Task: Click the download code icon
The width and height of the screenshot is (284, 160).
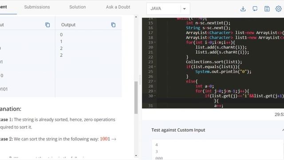Action: pos(243,9)
